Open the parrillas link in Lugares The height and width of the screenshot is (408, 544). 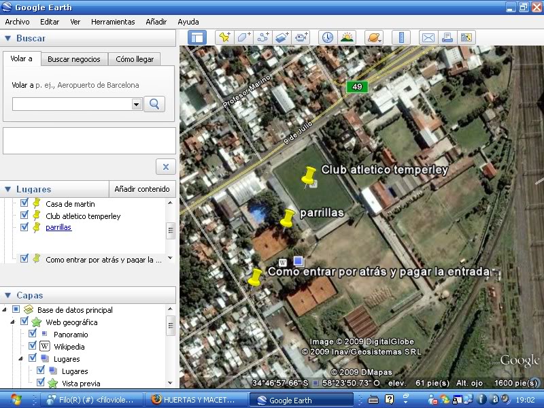[x=58, y=228]
